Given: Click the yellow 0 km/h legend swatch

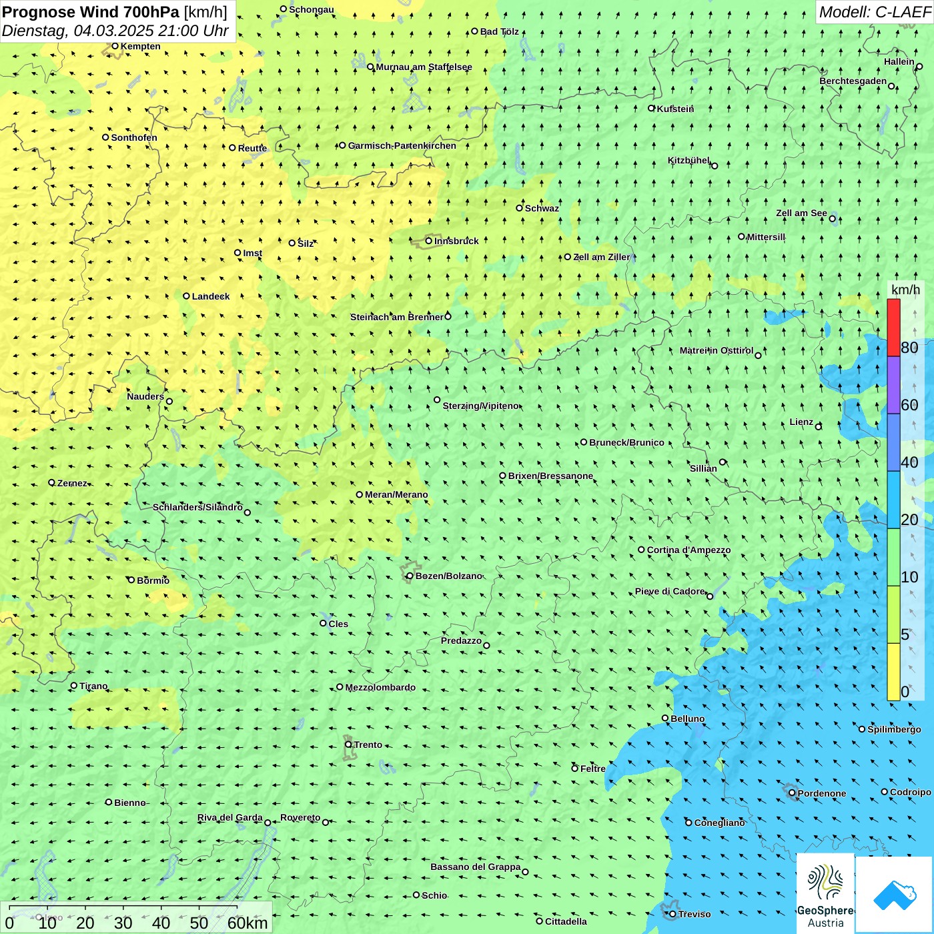Looking at the screenshot, I should pos(893,672).
